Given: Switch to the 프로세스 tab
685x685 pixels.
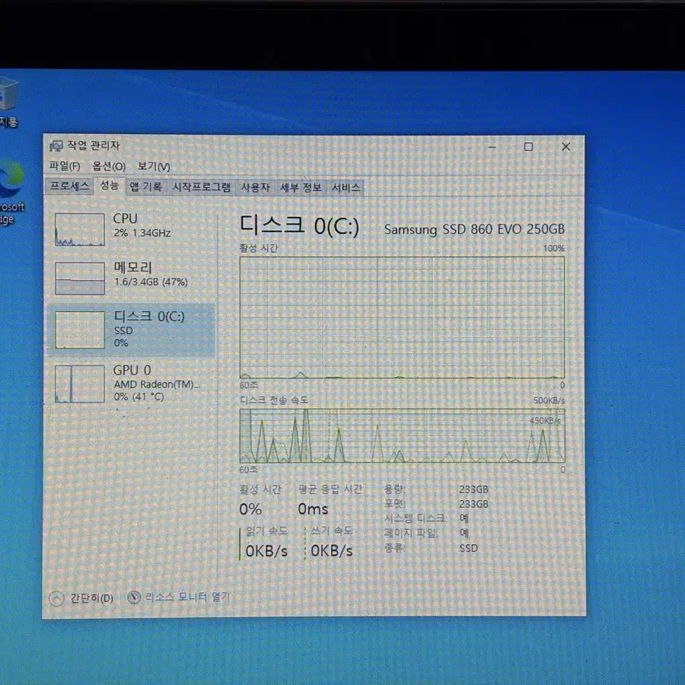Looking at the screenshot, I should (x=69, y=186).
